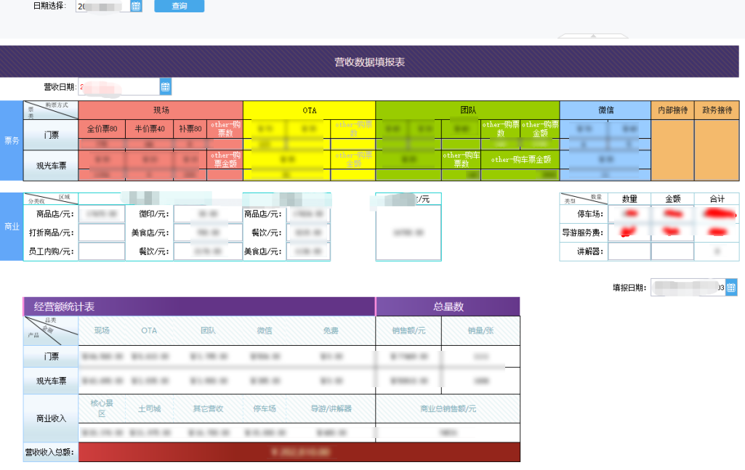745x470 pixels.
Task: Click the 微印/元 input box
Action: (x=208, y=214)
